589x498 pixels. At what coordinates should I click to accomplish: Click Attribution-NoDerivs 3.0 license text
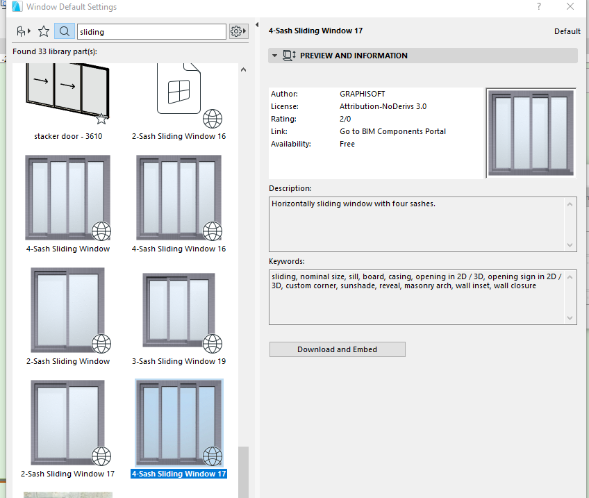pyautogui.click(x=383, y=106)
